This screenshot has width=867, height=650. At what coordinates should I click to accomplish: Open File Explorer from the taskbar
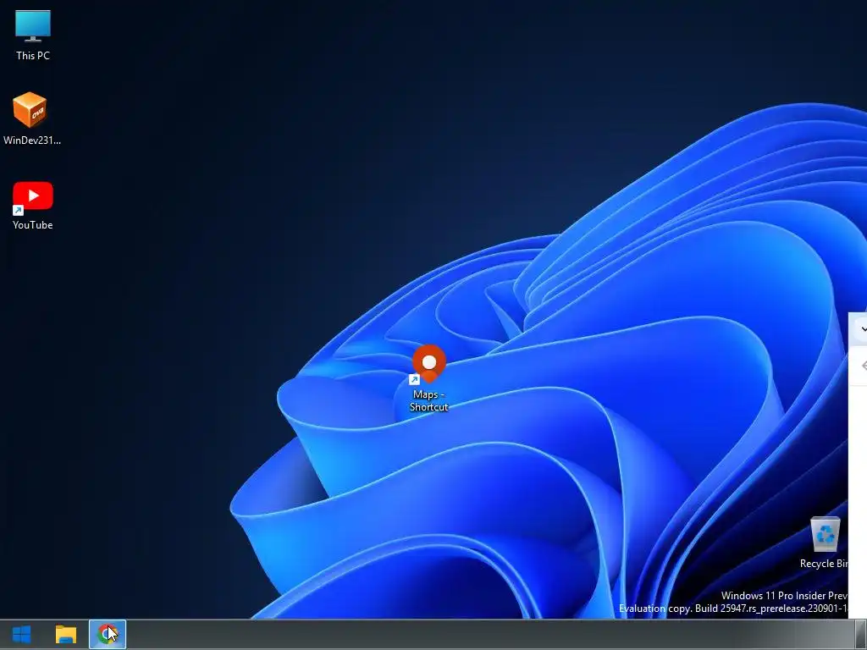(x=66, y=634)
